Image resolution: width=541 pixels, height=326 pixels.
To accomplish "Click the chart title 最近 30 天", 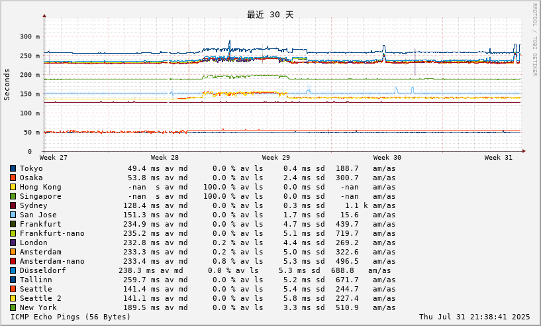I will pyautogui.click(x=270, y=15).
